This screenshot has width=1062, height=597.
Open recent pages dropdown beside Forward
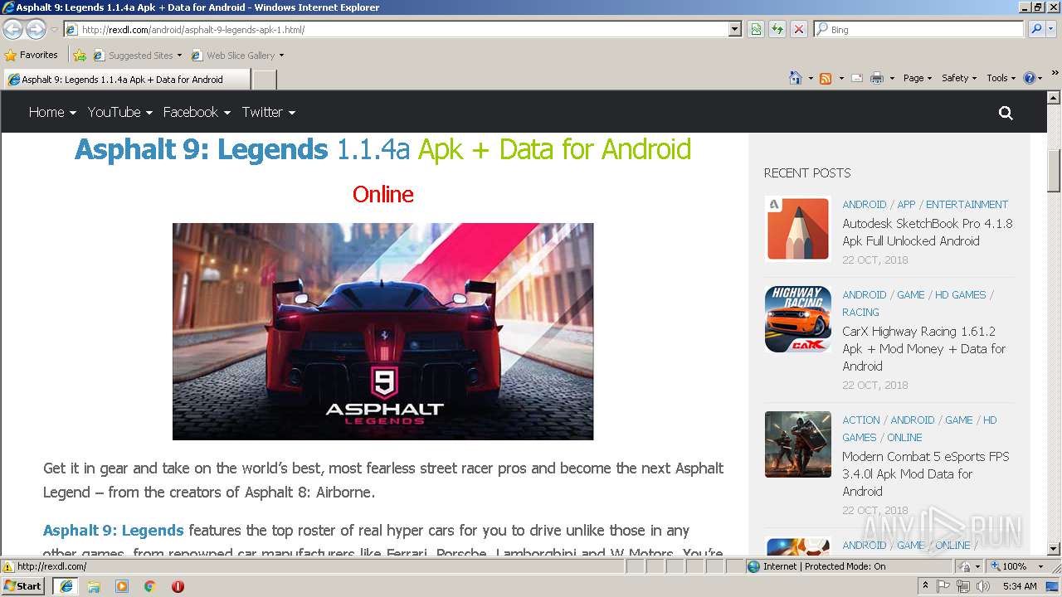[54, 30]
